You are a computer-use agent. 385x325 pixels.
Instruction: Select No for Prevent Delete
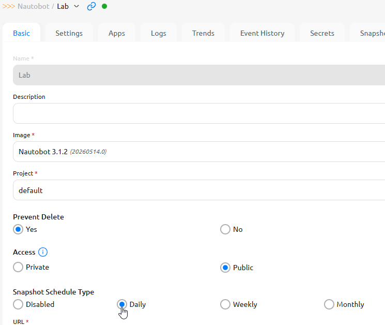pos(225,229)
